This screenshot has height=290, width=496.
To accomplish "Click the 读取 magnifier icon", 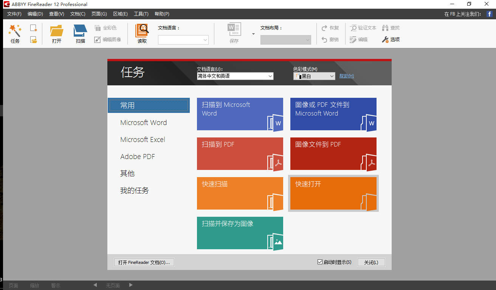I will coord(142,31).
